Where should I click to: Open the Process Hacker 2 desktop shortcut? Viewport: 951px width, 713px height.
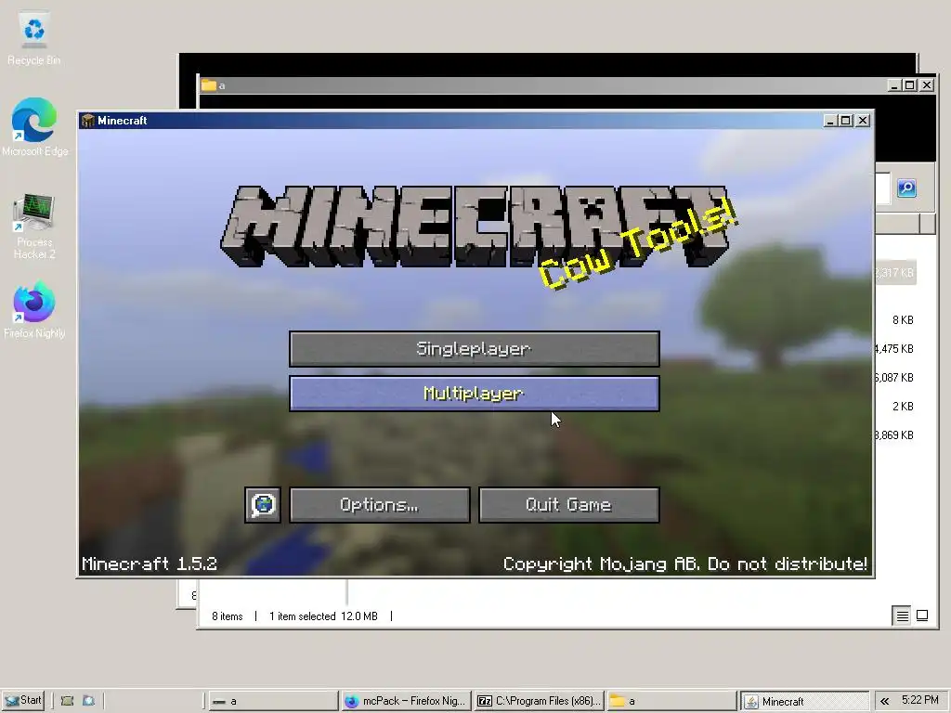34,227
